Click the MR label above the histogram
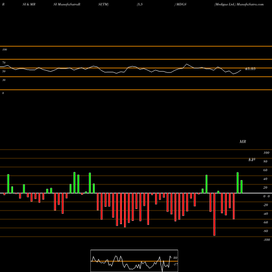The height and width of the screenshot is (272, 272). click(243, 141)
